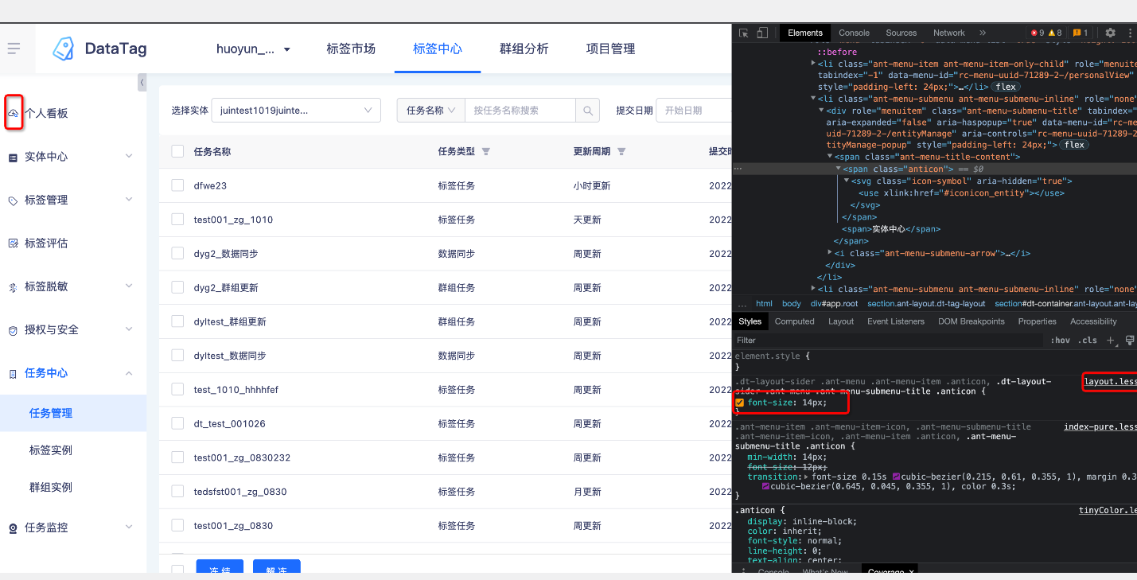
Task: Activate the DevTools inspect-element picker icon
Action: [744, 32]
